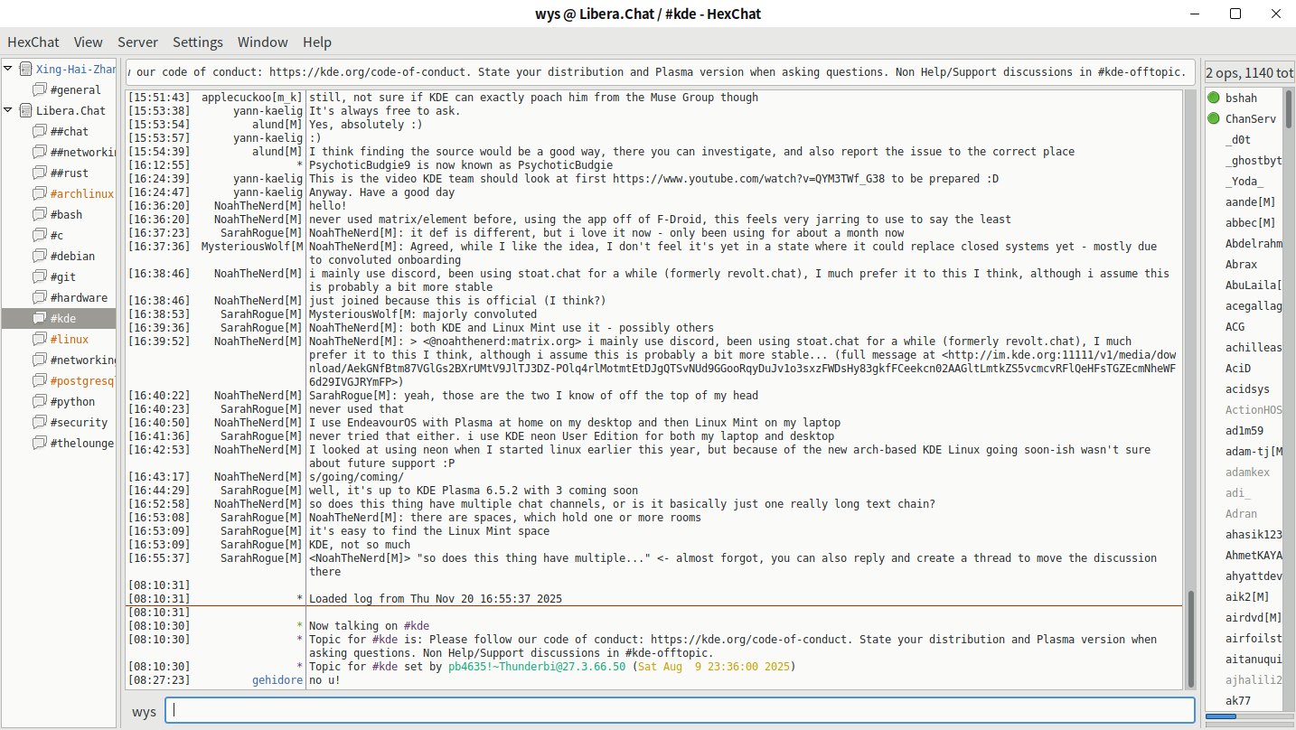The height and width of the screenshot is (730, 1296).
Task: Click the #archlinux channel icon in tree
Action: click(39, 193)
